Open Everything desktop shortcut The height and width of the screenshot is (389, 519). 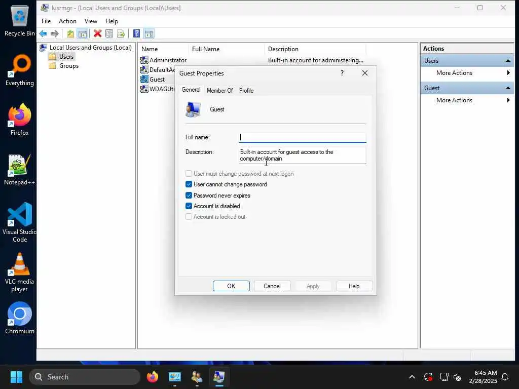click(20, 70)
